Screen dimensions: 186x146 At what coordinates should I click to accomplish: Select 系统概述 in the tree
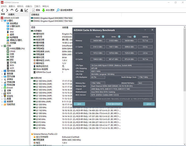tap(14, 23)
